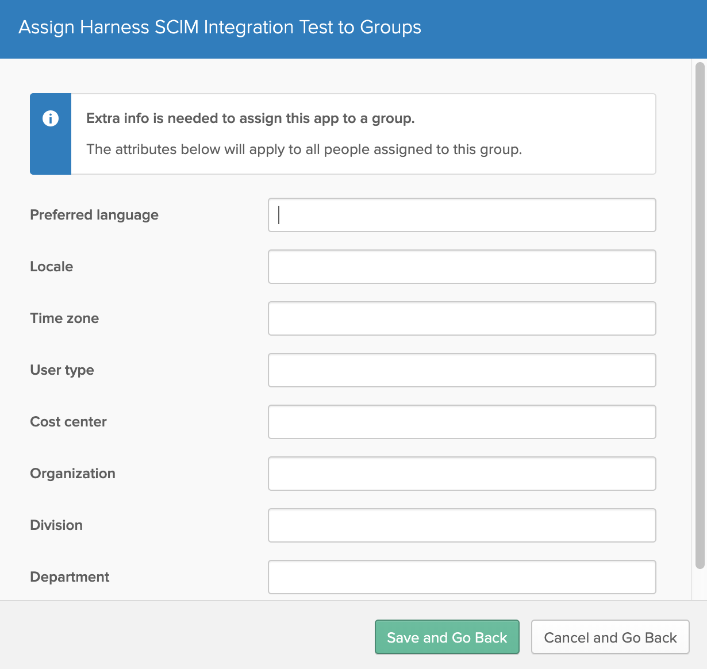Click the 'Preferred language' label

tap(94, 215)
